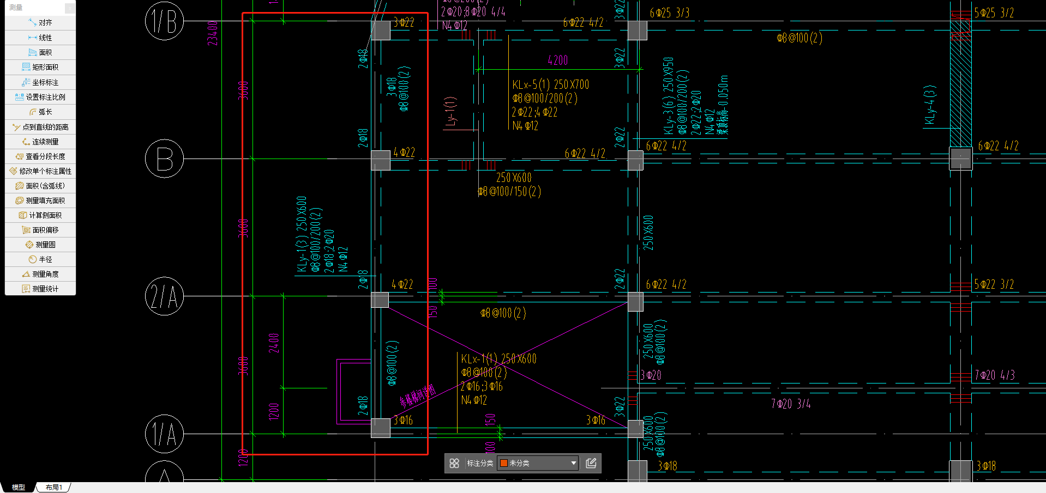The image size is (1046, 493).
Task: Select the 7Φ20 4/3 rebar annotation
Action: (995, 375)
